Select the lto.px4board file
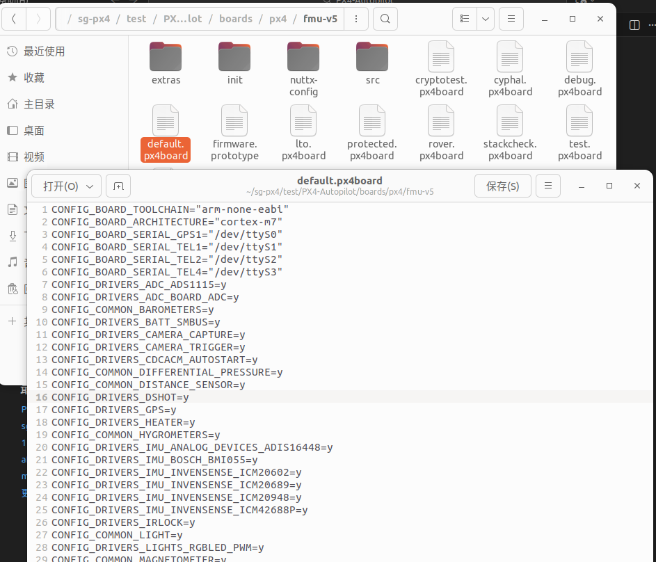Image resolution: width=656 pixels, height=562 pixels. pyautogui.click(x=303, y=133)
